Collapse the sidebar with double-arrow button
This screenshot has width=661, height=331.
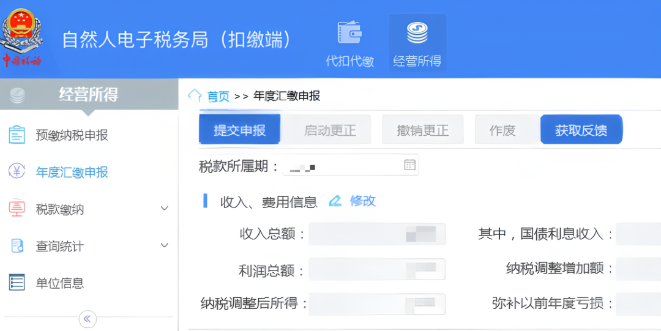coord(88,319)
